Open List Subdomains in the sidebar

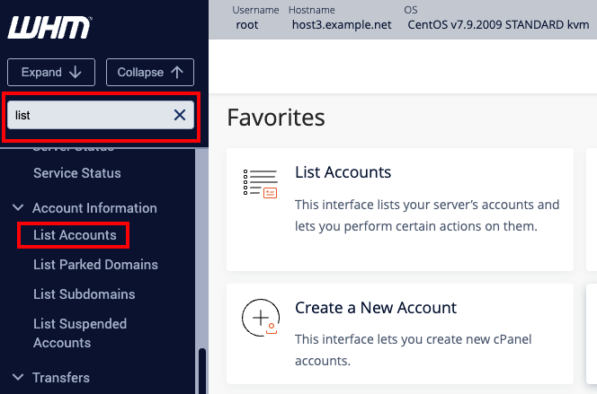click(x=84, y=294)
